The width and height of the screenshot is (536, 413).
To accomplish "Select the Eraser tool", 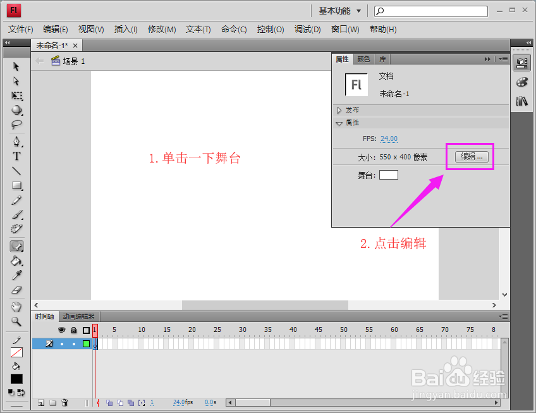I will point(16,290).
